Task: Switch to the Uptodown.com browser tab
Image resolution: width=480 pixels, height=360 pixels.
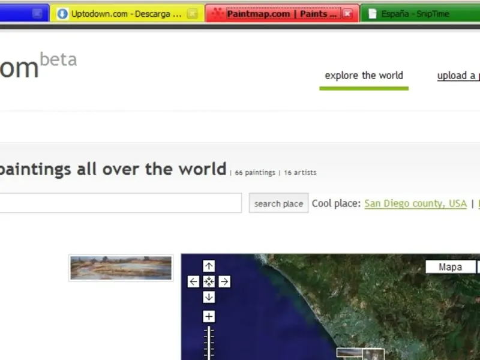Action: (x=127, y=13)
